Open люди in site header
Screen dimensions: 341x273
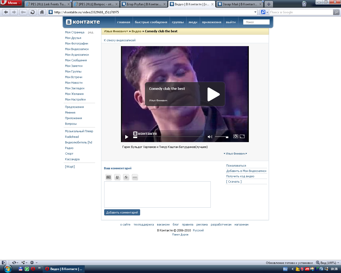click(193, 22)
